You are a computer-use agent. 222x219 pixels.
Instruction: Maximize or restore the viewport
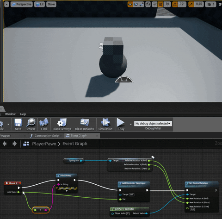(220, 4)
